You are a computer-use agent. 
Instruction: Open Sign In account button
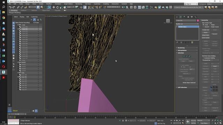tap(191, 4)
